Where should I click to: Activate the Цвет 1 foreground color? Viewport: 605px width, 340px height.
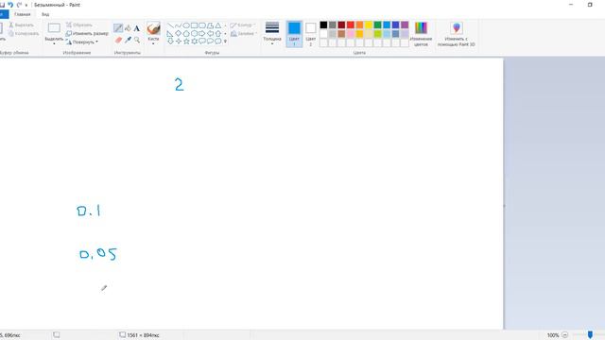tap(294, 34)
